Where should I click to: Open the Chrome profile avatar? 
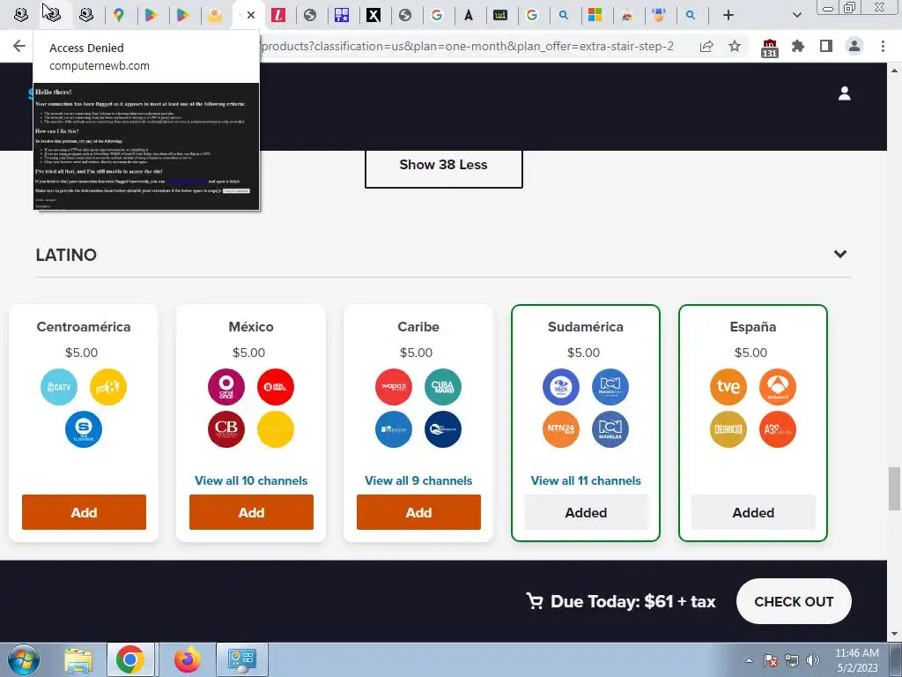tap(854, 46)
